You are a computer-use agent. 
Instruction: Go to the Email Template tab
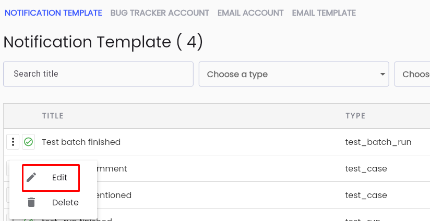324,13
